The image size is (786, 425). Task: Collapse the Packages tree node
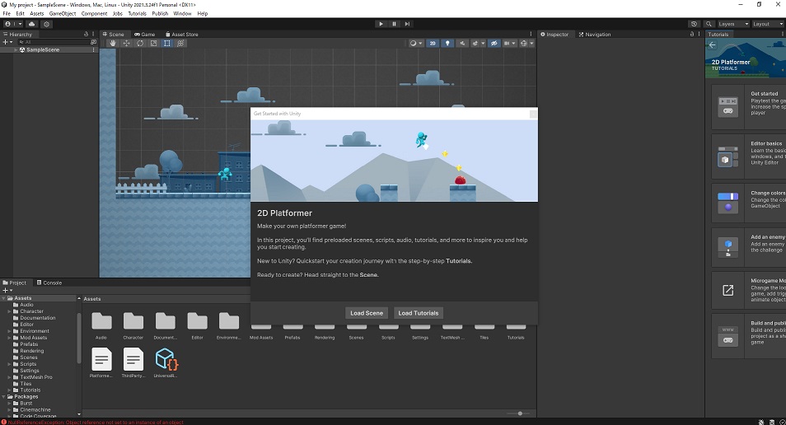(3, 396)
